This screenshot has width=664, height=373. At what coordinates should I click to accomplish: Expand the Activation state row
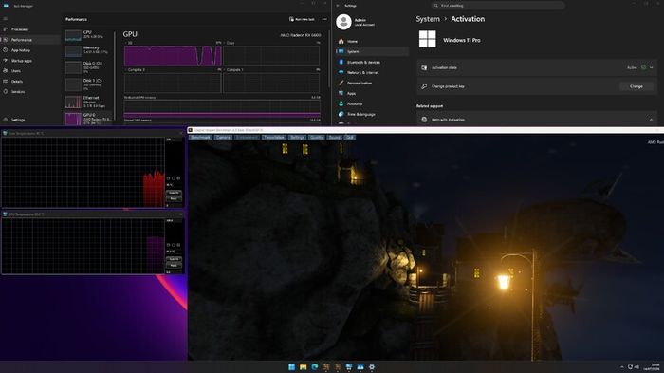coord(537,67)
